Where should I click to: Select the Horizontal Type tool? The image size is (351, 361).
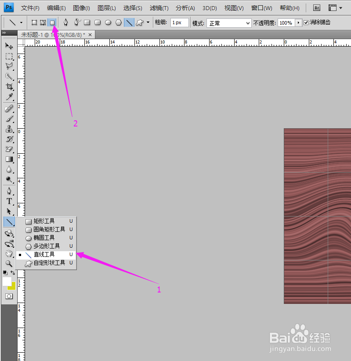coord(9,201)
